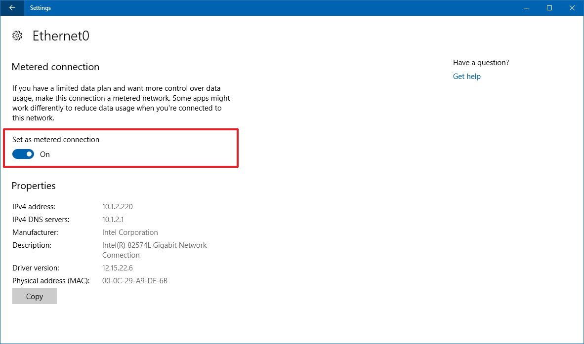Select the physical MAC address text
This screenshot has height=344, width=584.
pos(135,280)
